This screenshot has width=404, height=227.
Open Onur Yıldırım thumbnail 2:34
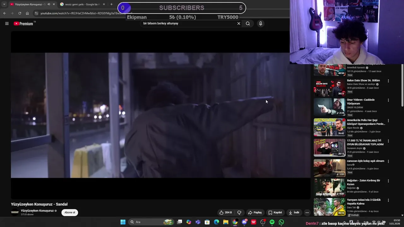point(330,107)
